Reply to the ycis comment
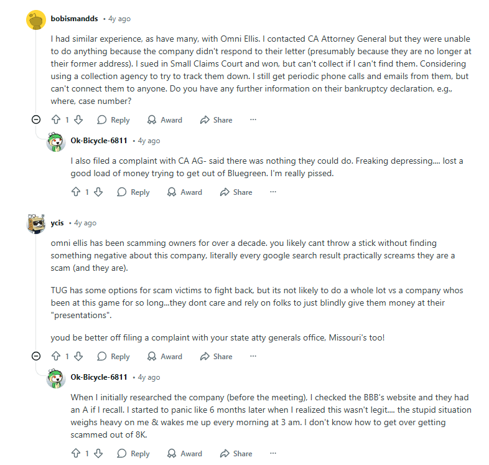Viewport: 489px width, 465px height. pos(113,357)
